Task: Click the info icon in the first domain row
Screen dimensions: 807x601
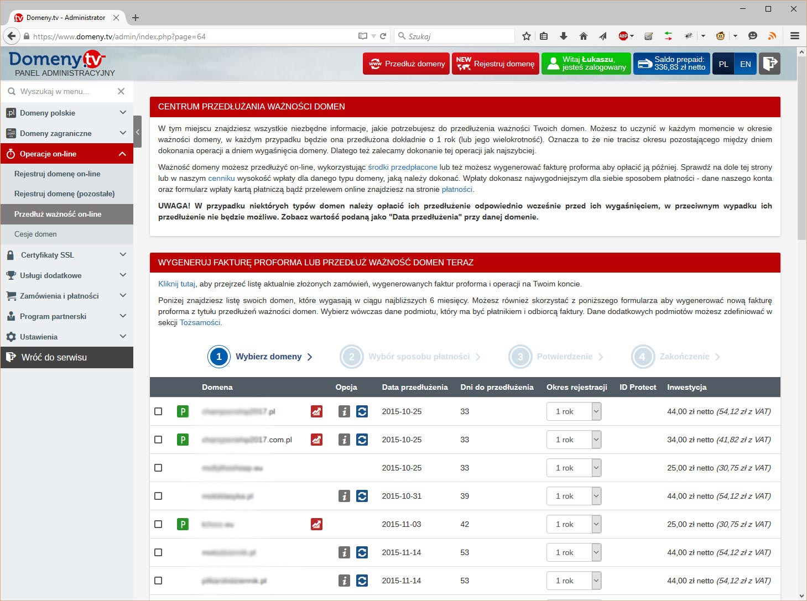Action: pyautogui.click(x=344, y=411)
